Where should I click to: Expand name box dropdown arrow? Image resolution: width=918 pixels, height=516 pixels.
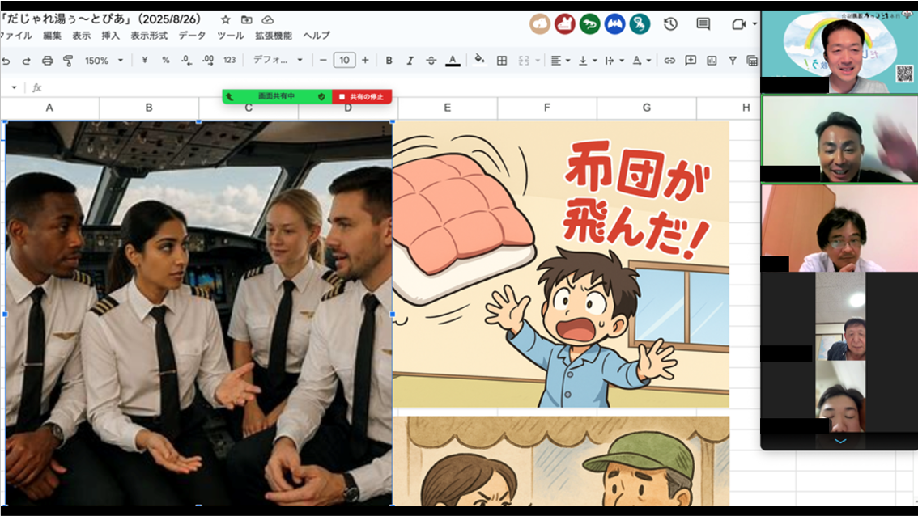click(14, 88)
